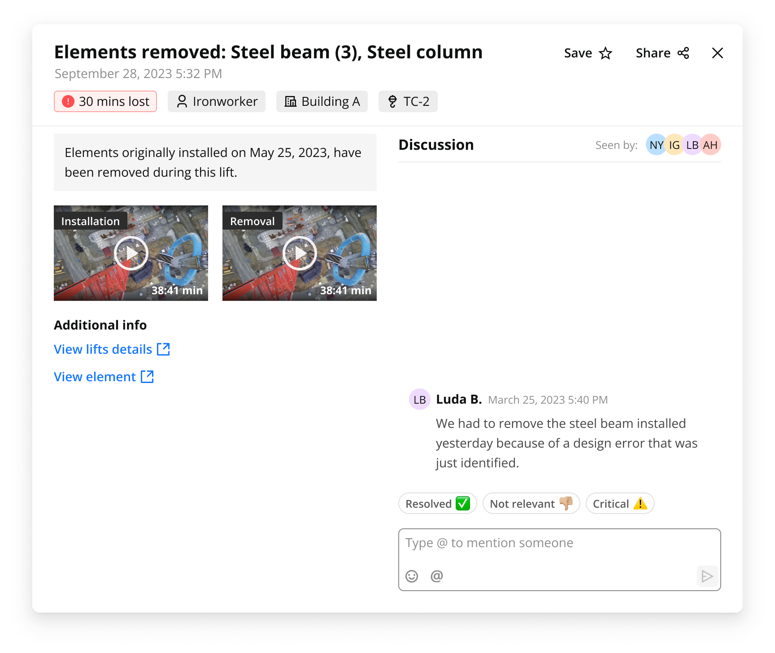The height and width of the screenshot is (653, 775).
Task: Select the TC-2 crane tag
Action: (408, 101)
